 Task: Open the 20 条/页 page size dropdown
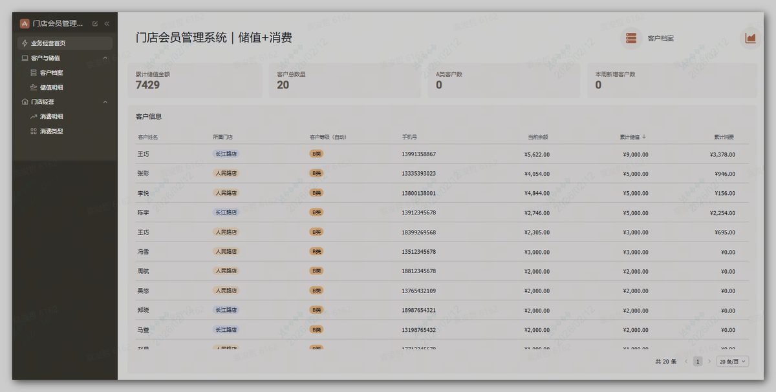click(x=733, y=362)
